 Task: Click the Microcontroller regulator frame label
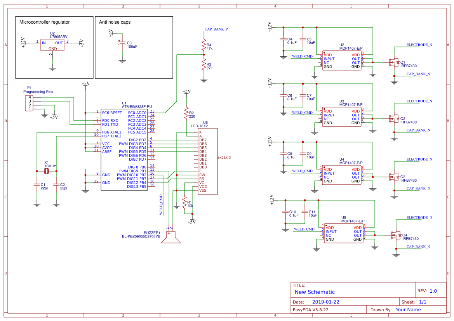click(x=44, y=22)
